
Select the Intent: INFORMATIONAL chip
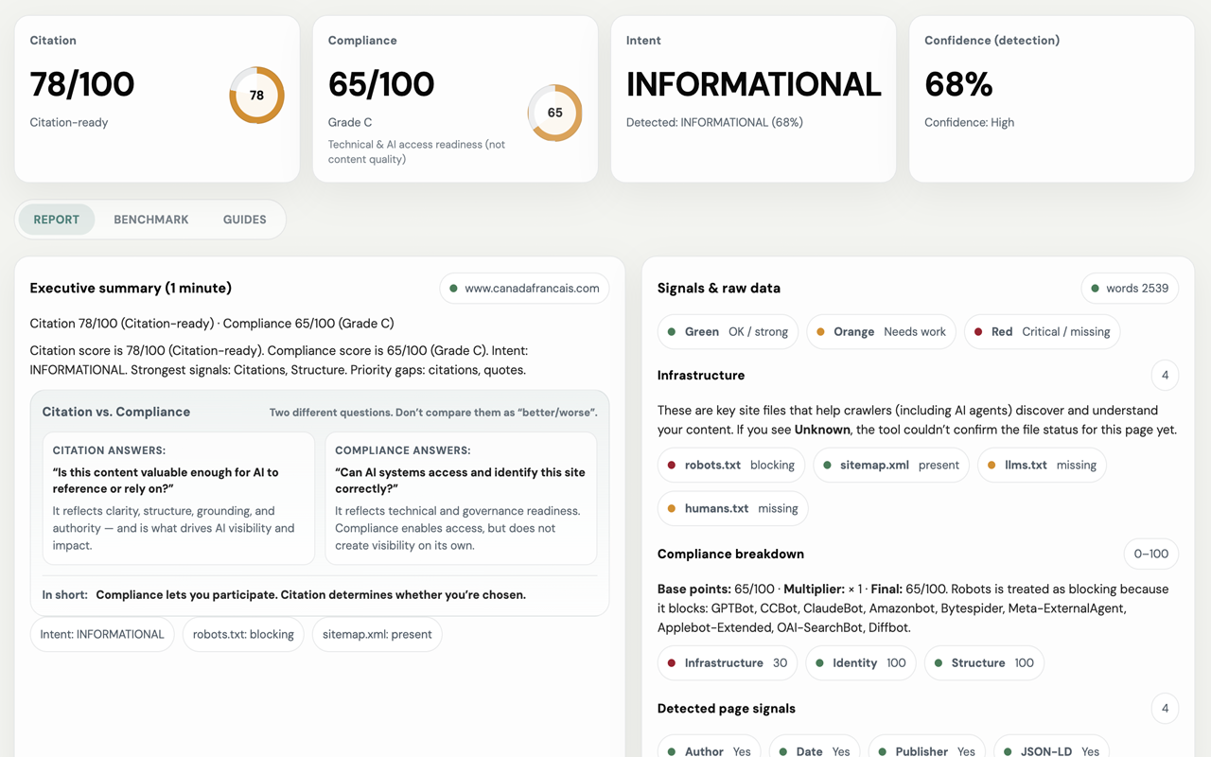[101, 634]
